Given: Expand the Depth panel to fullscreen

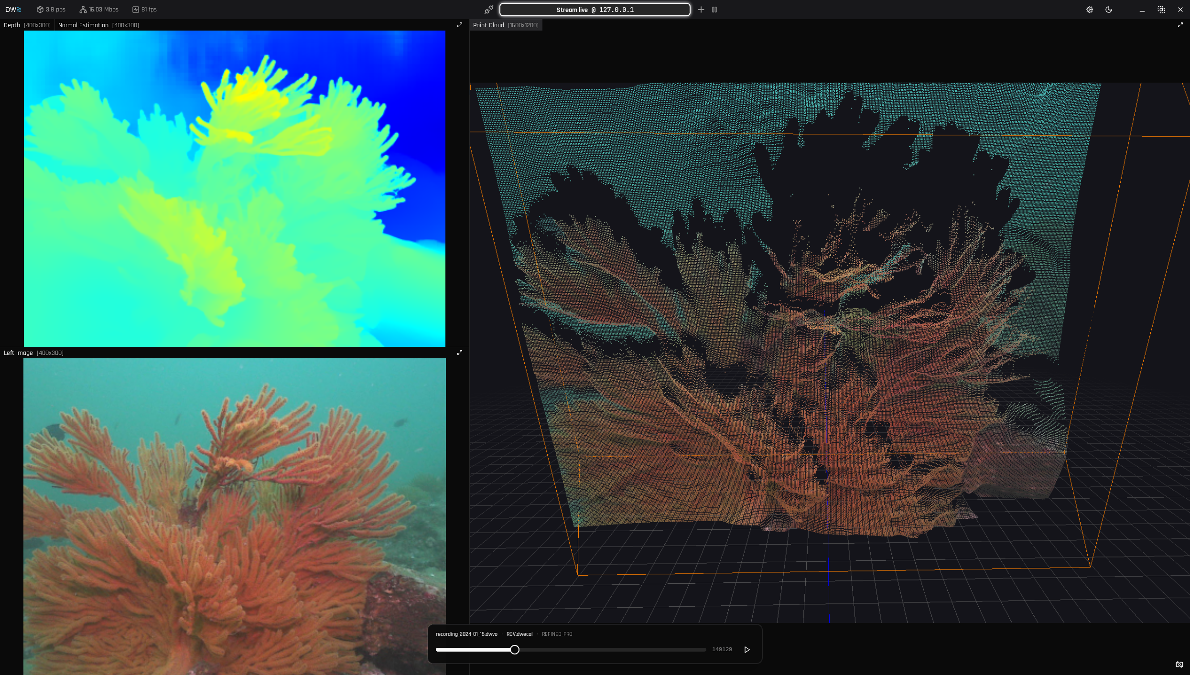Looking at the screenshot, I should point(460,25).
